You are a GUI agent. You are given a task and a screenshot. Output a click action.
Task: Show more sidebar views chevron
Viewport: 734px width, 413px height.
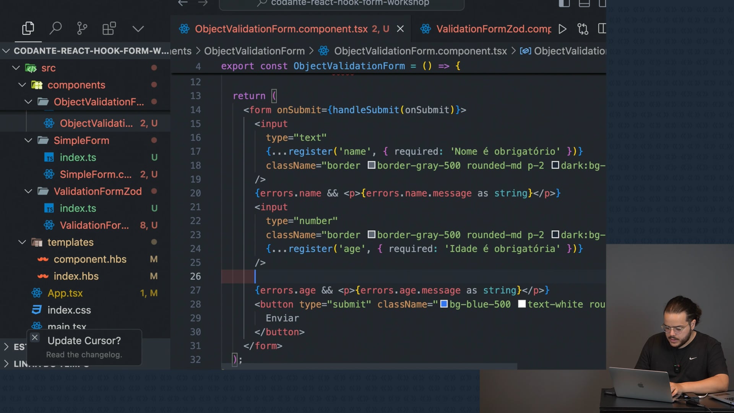(138, 29)
